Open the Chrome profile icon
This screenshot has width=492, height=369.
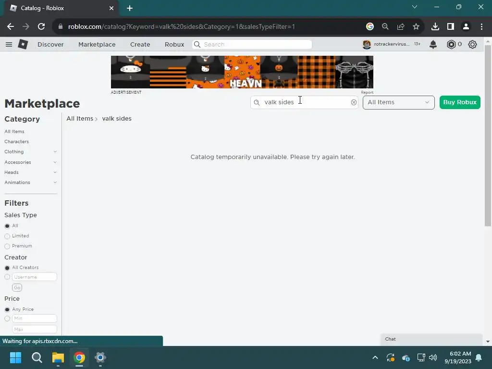(466, 27)
